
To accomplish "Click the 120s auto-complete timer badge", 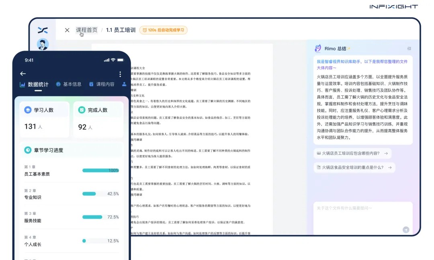I will [163, 30].
